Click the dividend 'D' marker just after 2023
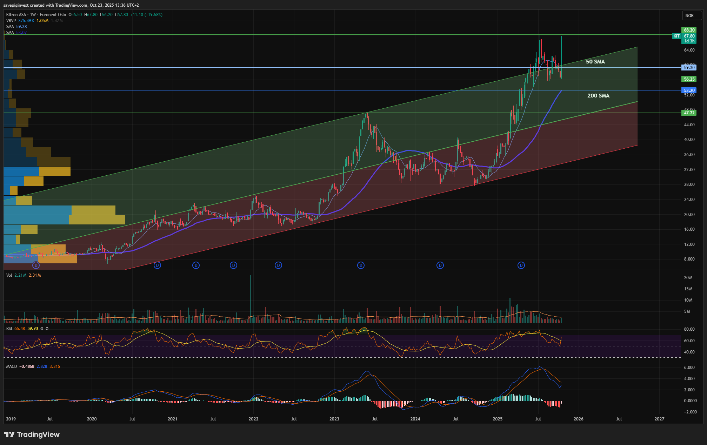707x445 pixels. [x=361, y=265]
